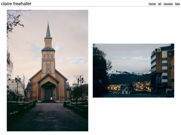Open the recipes page link

coord(168,4)
